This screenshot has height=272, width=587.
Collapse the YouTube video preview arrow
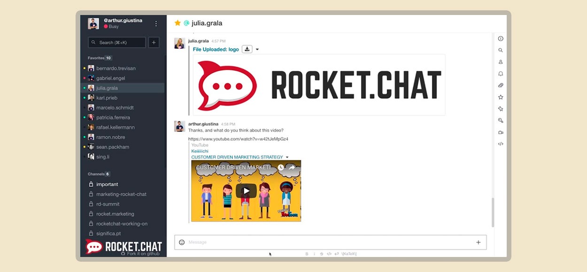coord(287,158)
